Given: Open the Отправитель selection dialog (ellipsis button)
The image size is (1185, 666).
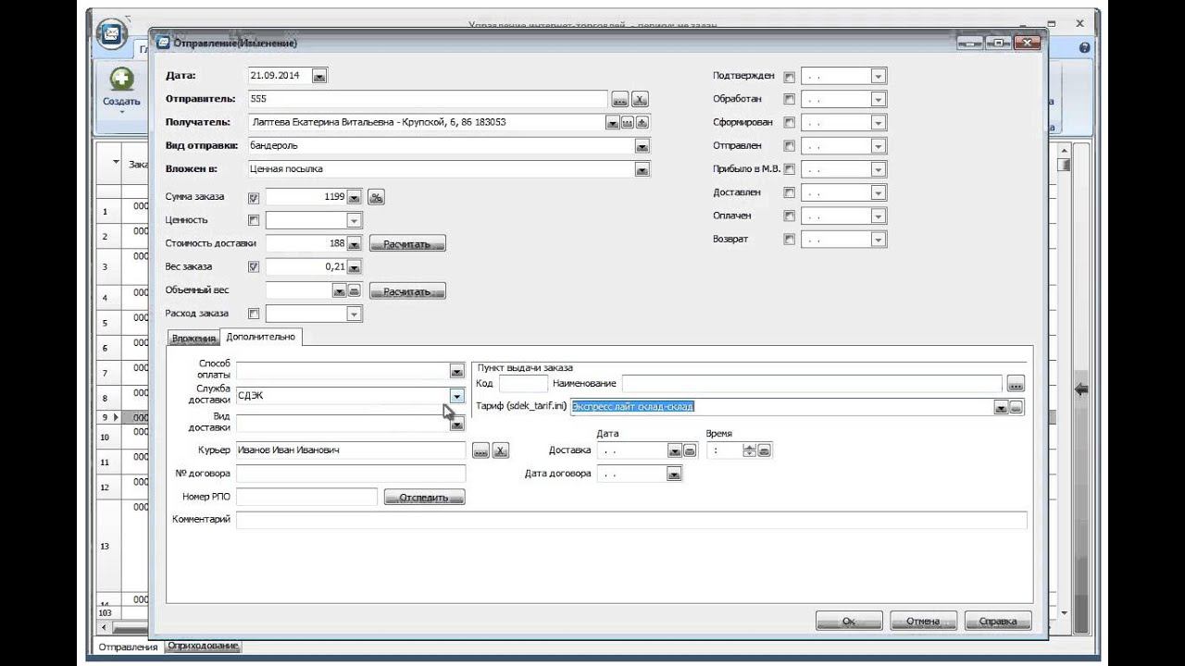Looking at the screenshot, I should pyautogui.click(x=620, y=100).
